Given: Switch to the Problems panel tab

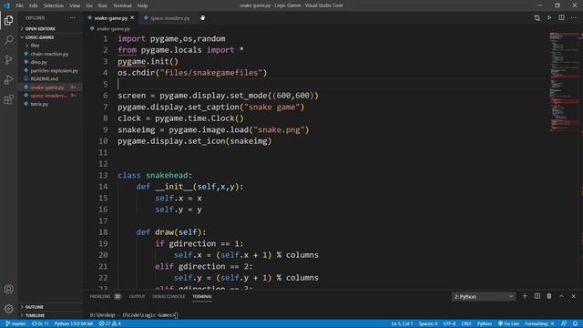Looking at the screenshot, I should [106, 296].
